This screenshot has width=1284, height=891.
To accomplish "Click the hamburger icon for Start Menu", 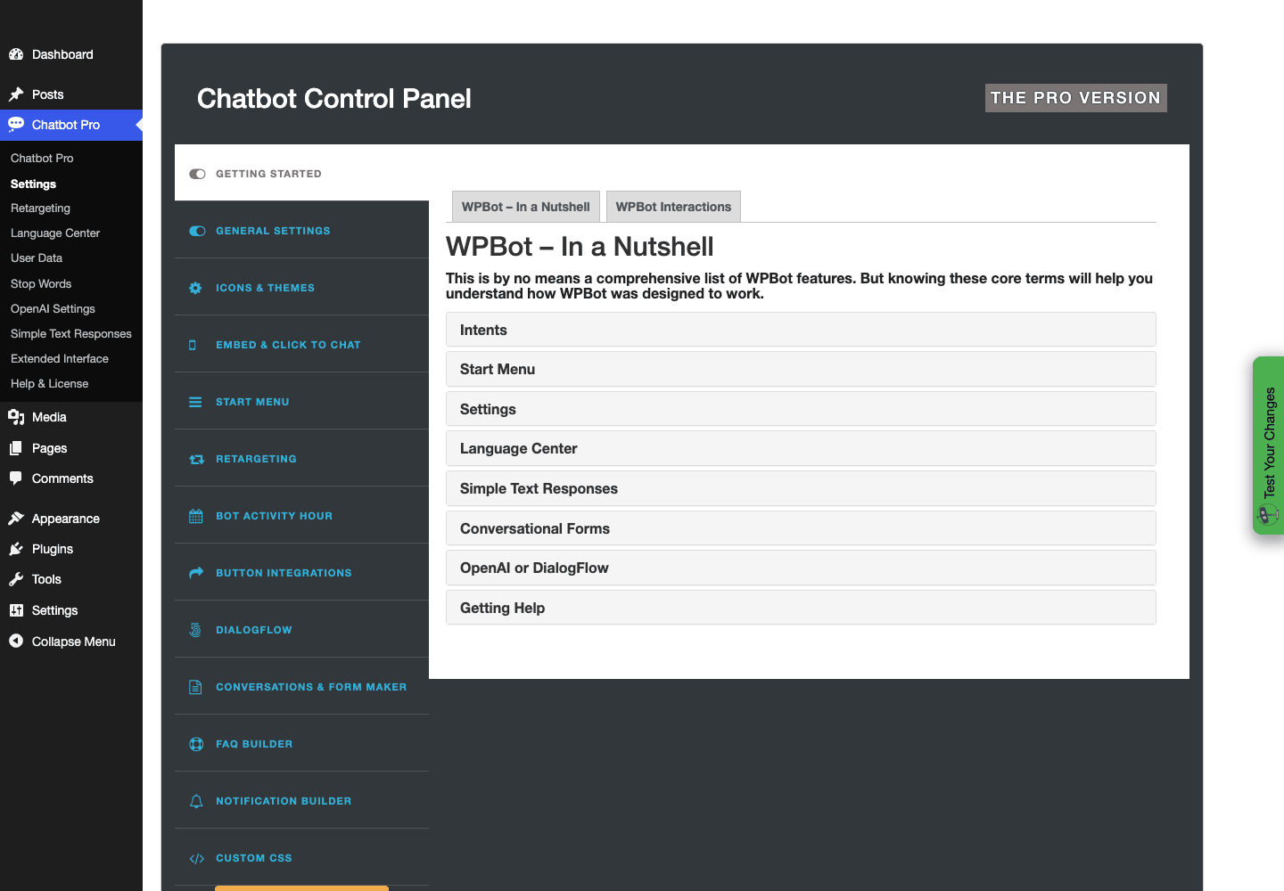I will point(195,402).
